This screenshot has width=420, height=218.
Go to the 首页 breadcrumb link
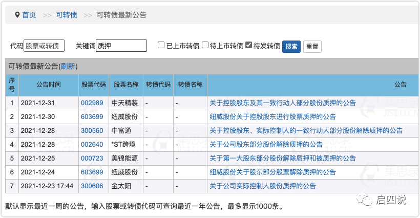29,15
